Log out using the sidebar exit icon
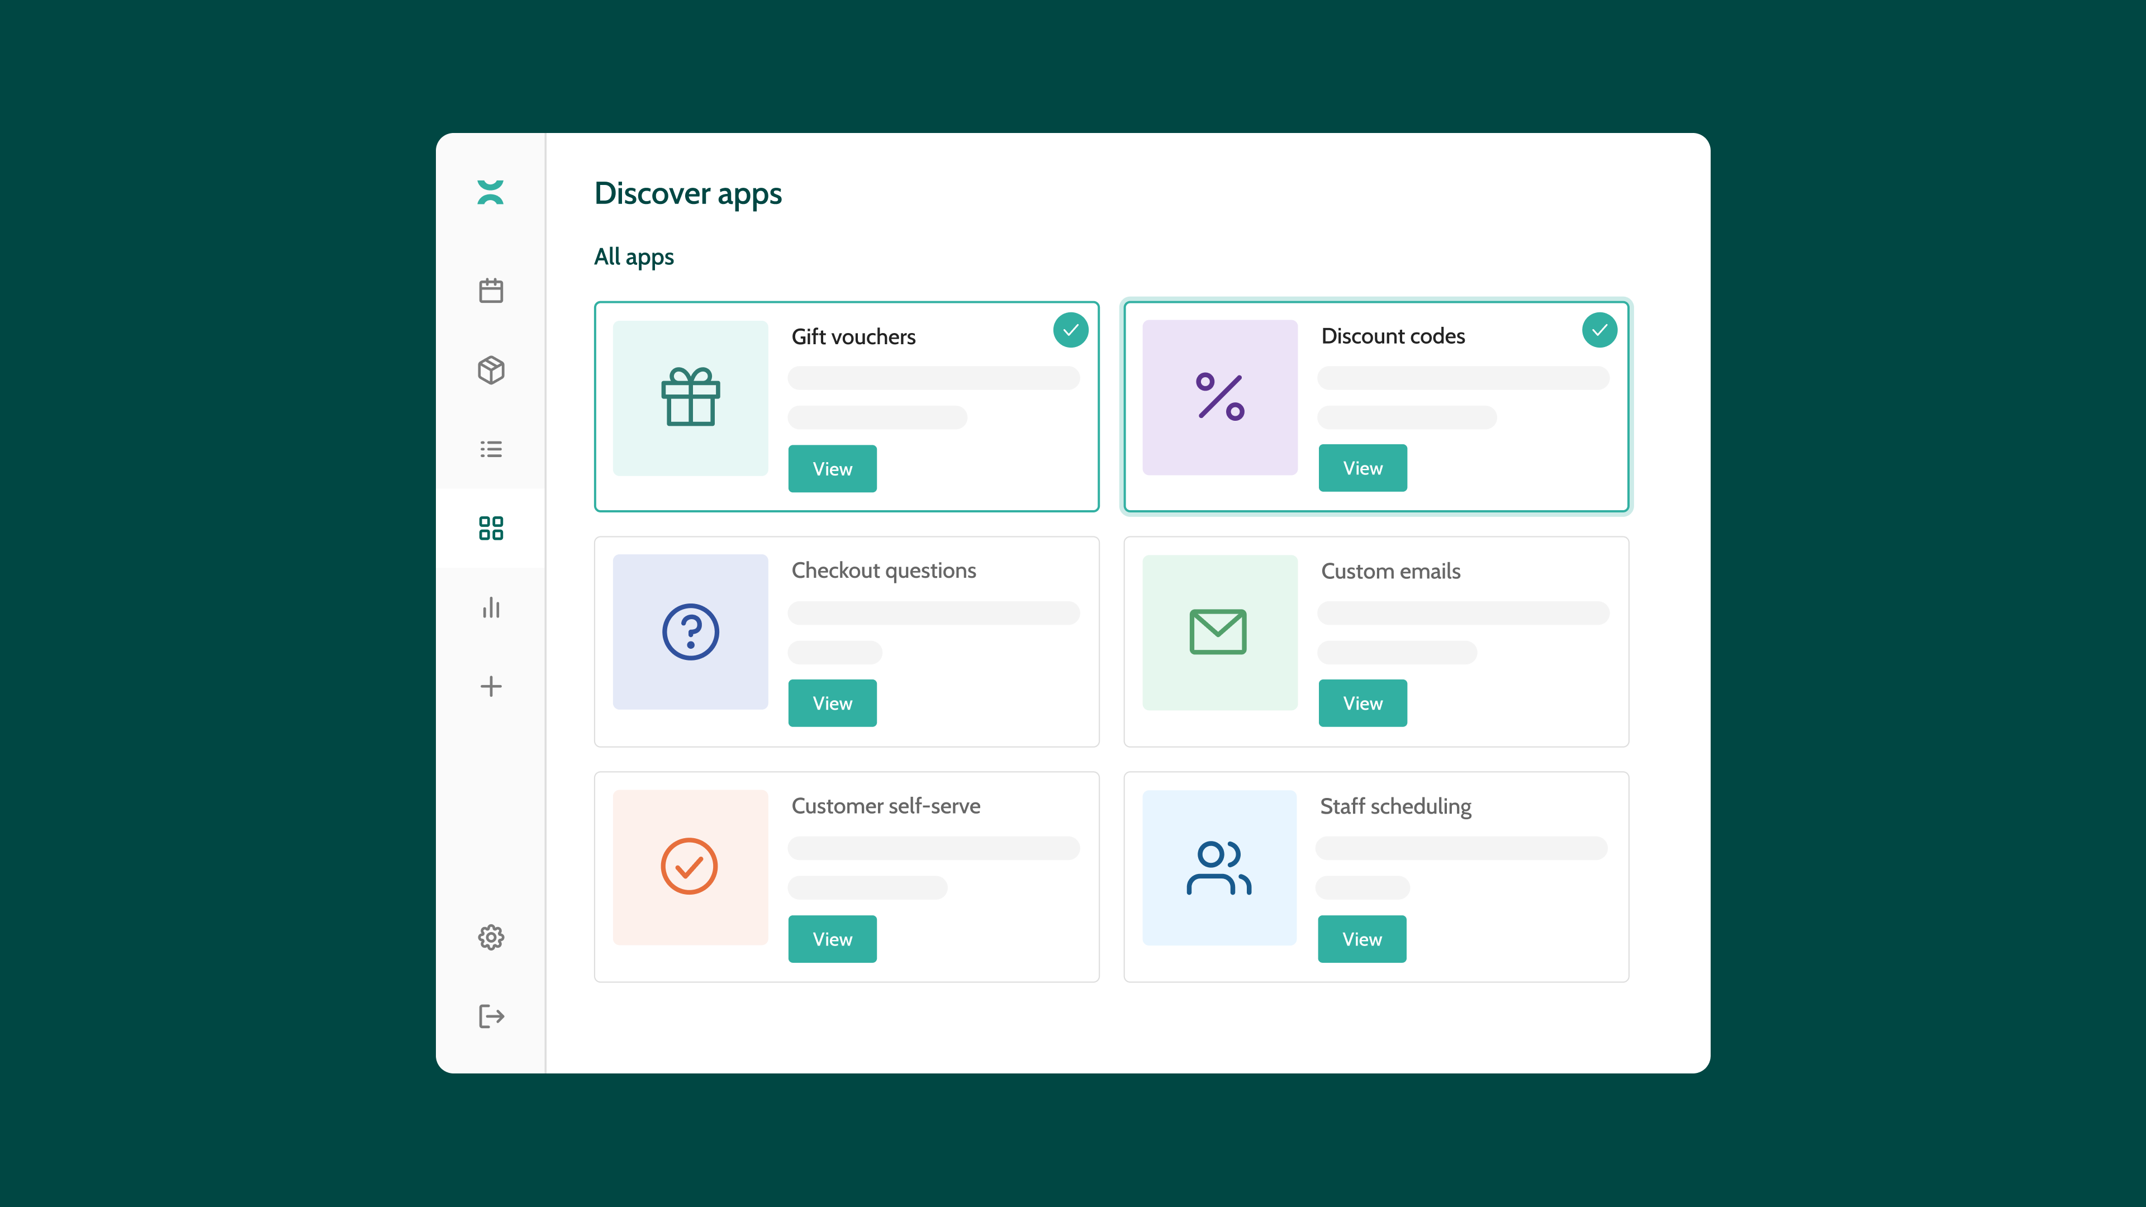The width and height of the screenshot is (2146, 1207). tap(492, 1015)
